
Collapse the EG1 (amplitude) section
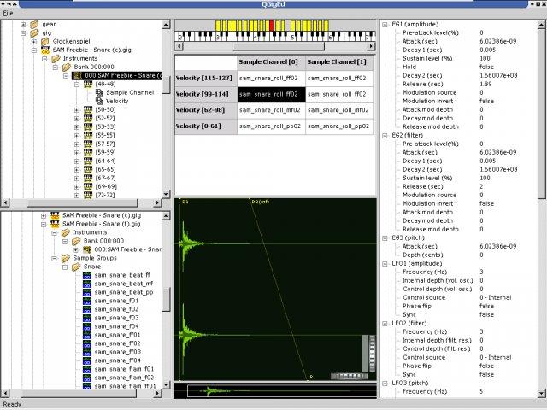(x=384, y=25)
